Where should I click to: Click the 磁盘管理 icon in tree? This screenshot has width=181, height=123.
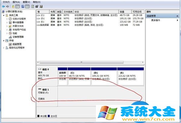[x=10, y=44]
